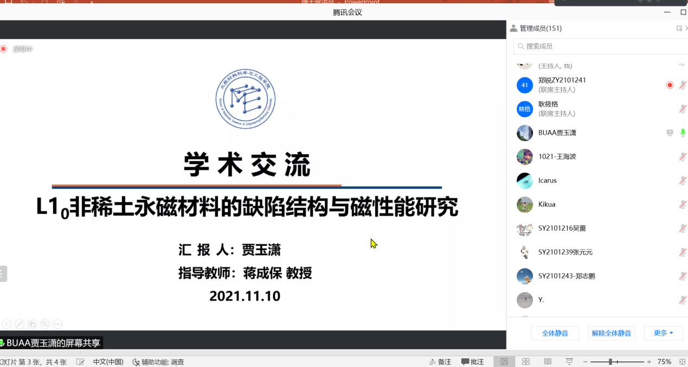
Task: Toggle microphone for BUAA贾玉潇
Action: pyautogui.click(x=683, y=133)
